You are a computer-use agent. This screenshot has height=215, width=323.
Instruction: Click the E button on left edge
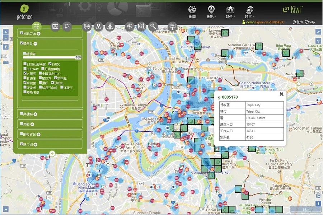[x=6, y=47]
